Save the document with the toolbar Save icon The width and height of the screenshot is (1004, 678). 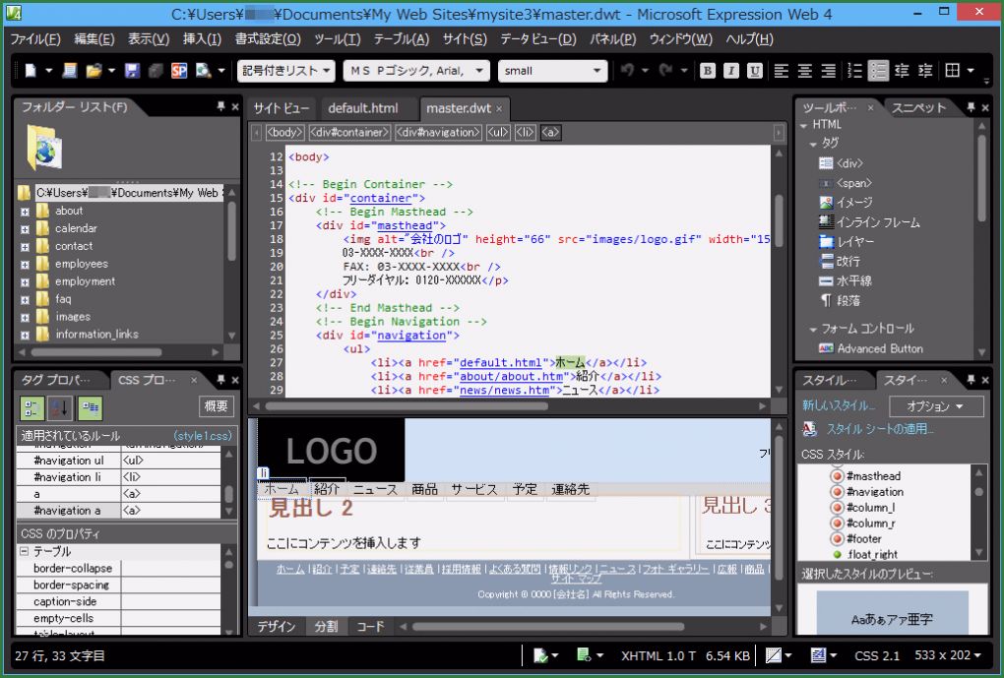click(x=131, y=71)
